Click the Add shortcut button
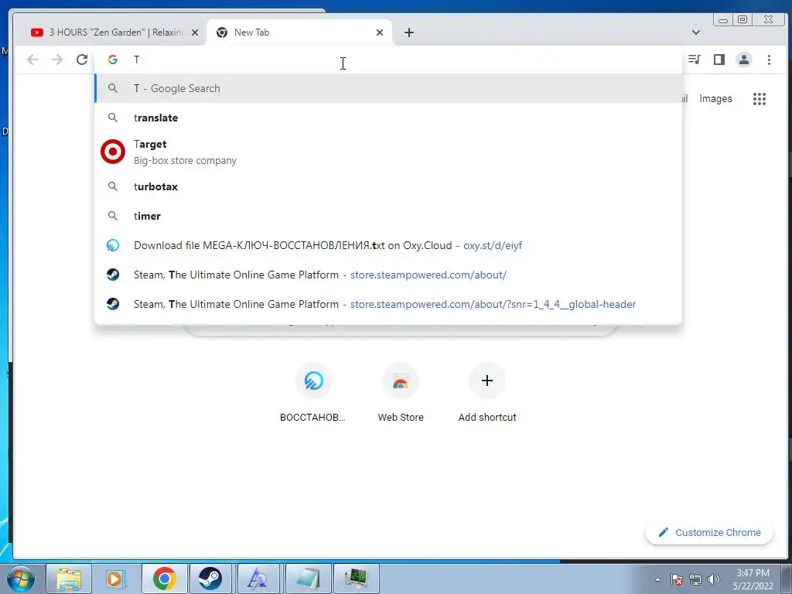 pyautogui.click(x=487, y=393)
